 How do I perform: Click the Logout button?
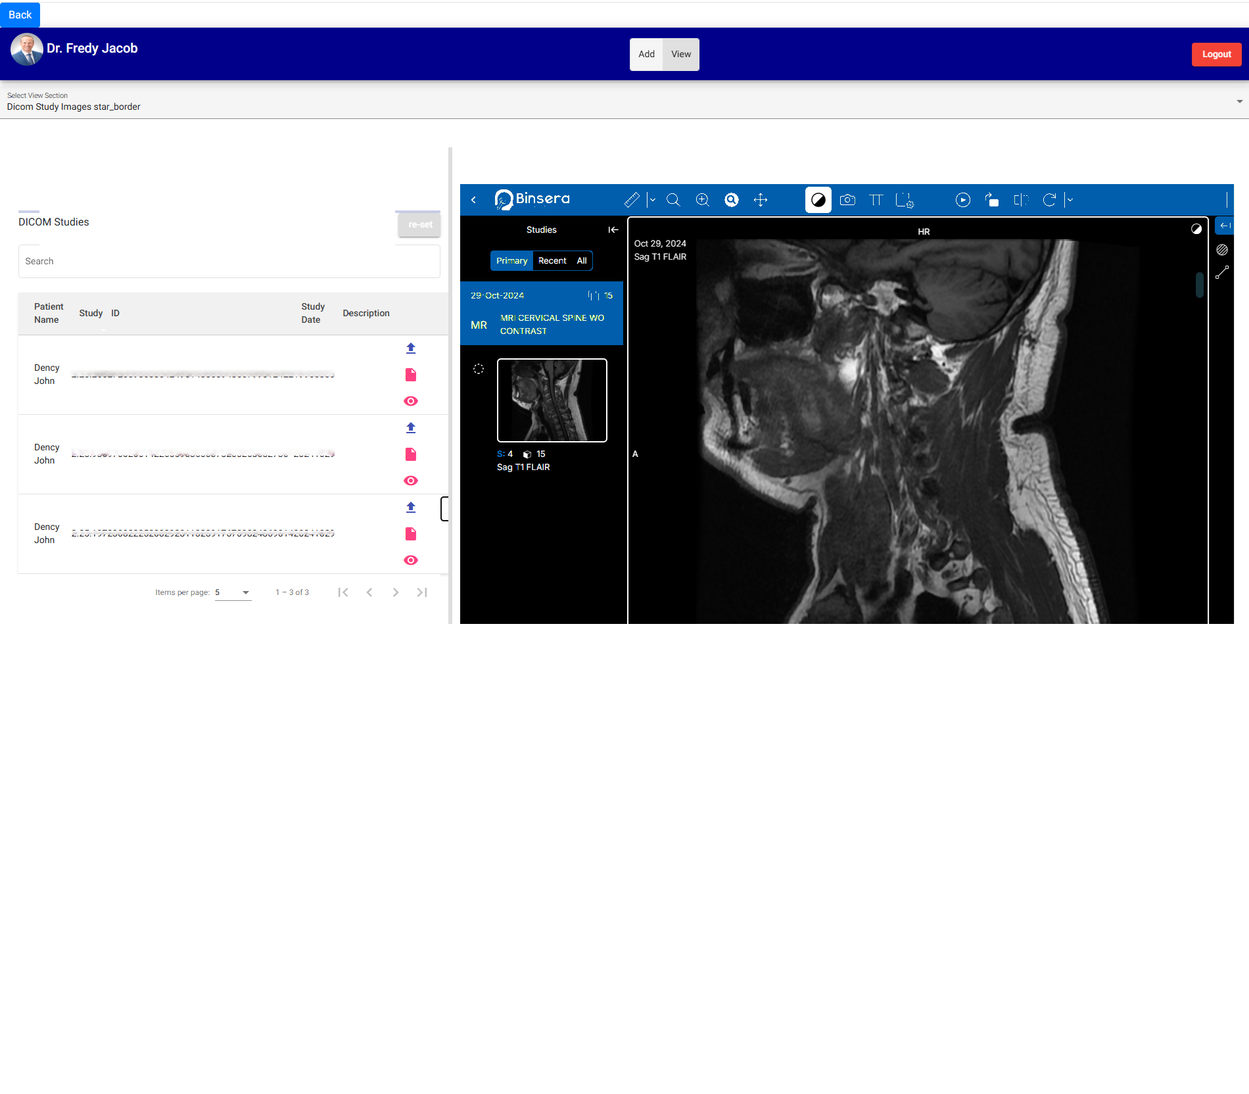(x=1216, y=55)
